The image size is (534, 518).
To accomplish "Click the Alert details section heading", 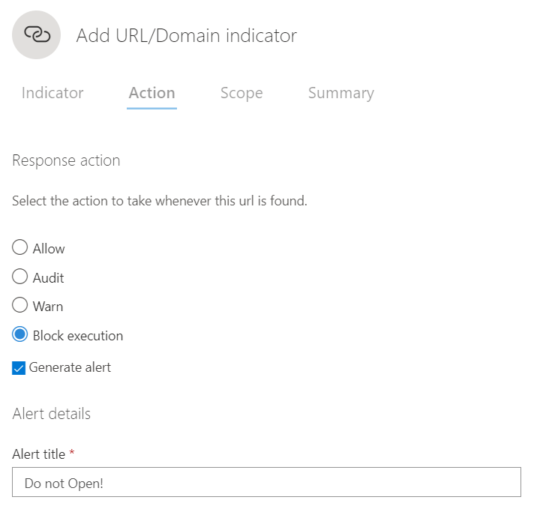I will [x=52, y=414].
